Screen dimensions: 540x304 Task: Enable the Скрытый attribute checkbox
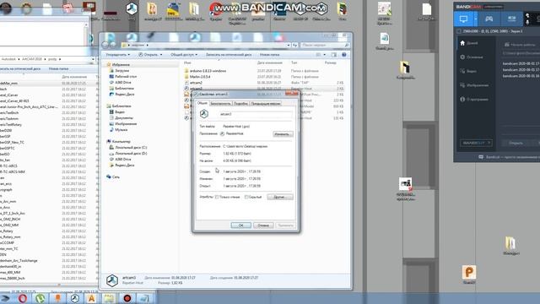point(246,197)
